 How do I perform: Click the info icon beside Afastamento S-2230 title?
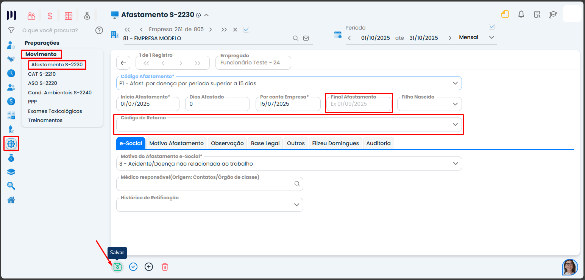click(x=198, y=15)
